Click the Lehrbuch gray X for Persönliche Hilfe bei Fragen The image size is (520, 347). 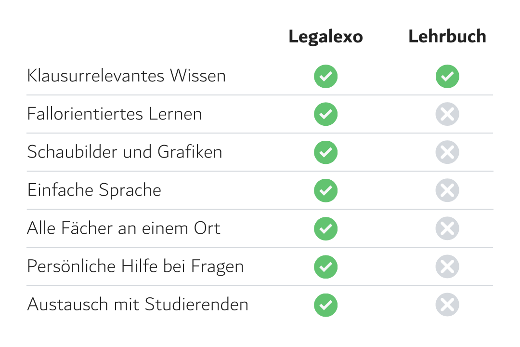pos(447,267)
